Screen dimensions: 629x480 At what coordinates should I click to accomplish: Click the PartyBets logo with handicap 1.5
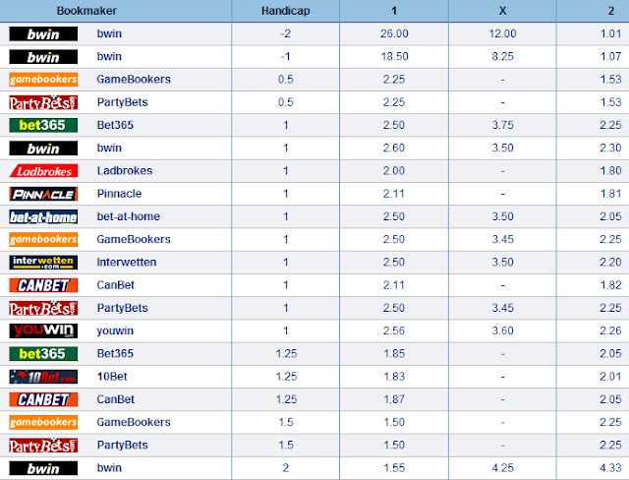pos(43,446)
